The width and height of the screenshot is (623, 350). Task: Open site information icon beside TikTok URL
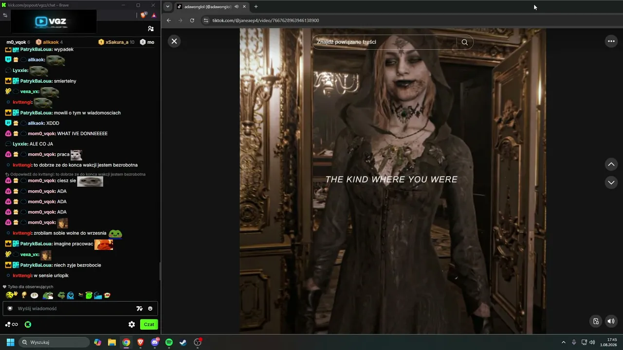pos(206,20)
